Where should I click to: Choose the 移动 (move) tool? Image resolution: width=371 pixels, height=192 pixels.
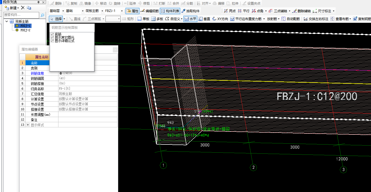tap(101, 4)
